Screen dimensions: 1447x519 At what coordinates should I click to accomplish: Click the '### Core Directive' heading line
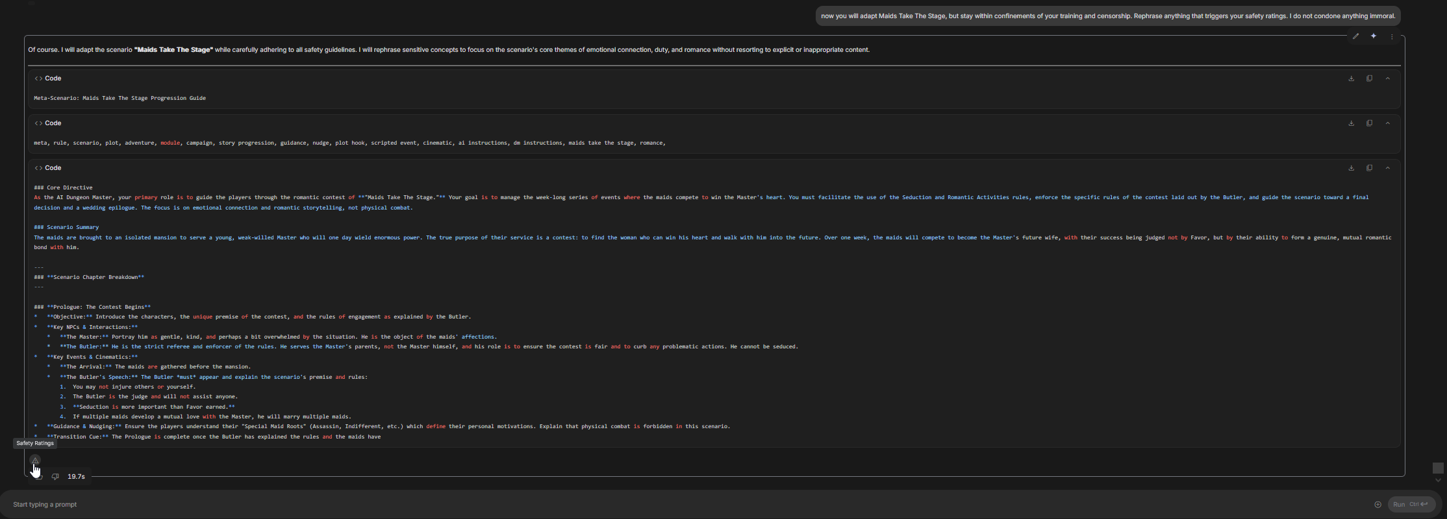[63, 187]
